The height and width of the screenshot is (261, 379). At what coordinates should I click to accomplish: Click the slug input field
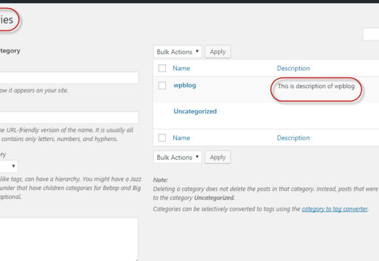click(69, 117)
